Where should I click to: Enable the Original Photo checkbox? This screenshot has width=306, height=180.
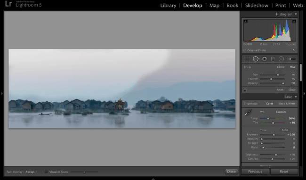[x=244, y=50]
